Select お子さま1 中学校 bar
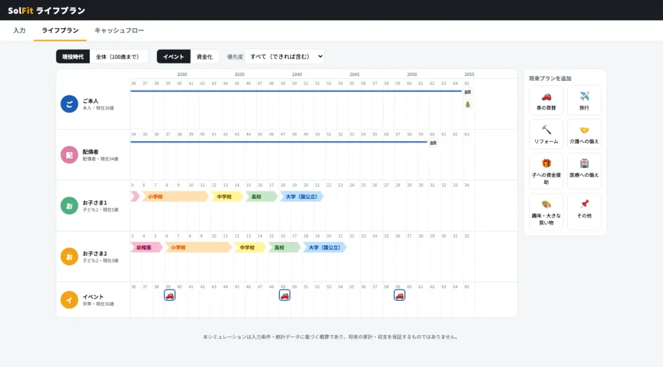This screenshot has width=663, height=367. (227, 196)
